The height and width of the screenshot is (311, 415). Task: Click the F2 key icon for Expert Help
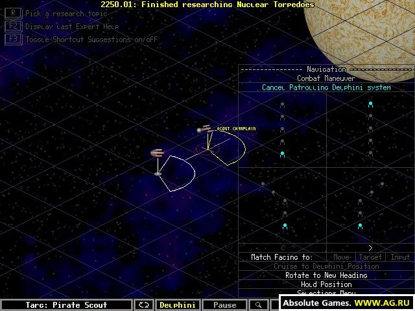tap(13, 26)
